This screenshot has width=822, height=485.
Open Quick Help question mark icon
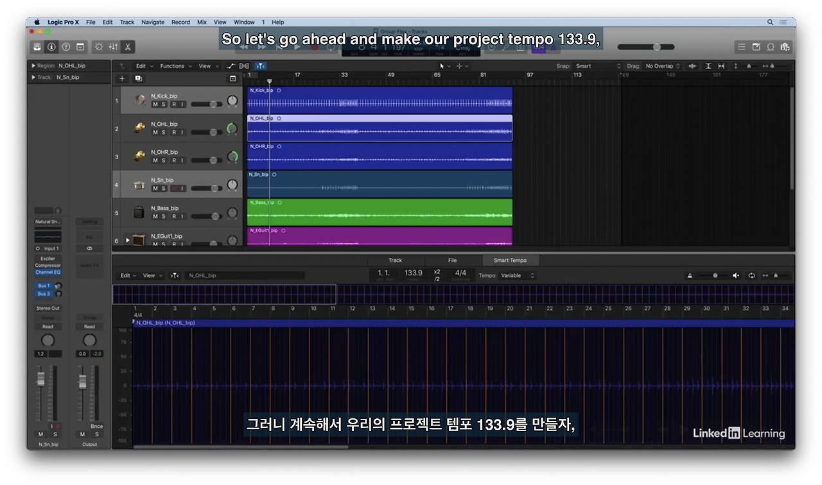[x=66, y=47]
